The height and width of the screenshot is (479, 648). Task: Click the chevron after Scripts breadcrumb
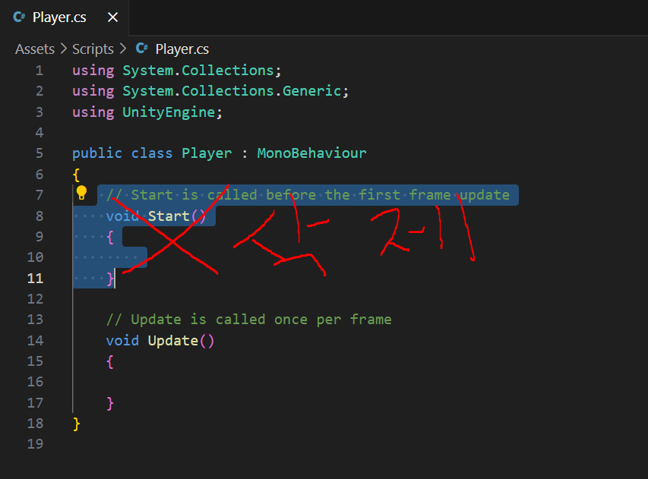pos(122,49)
